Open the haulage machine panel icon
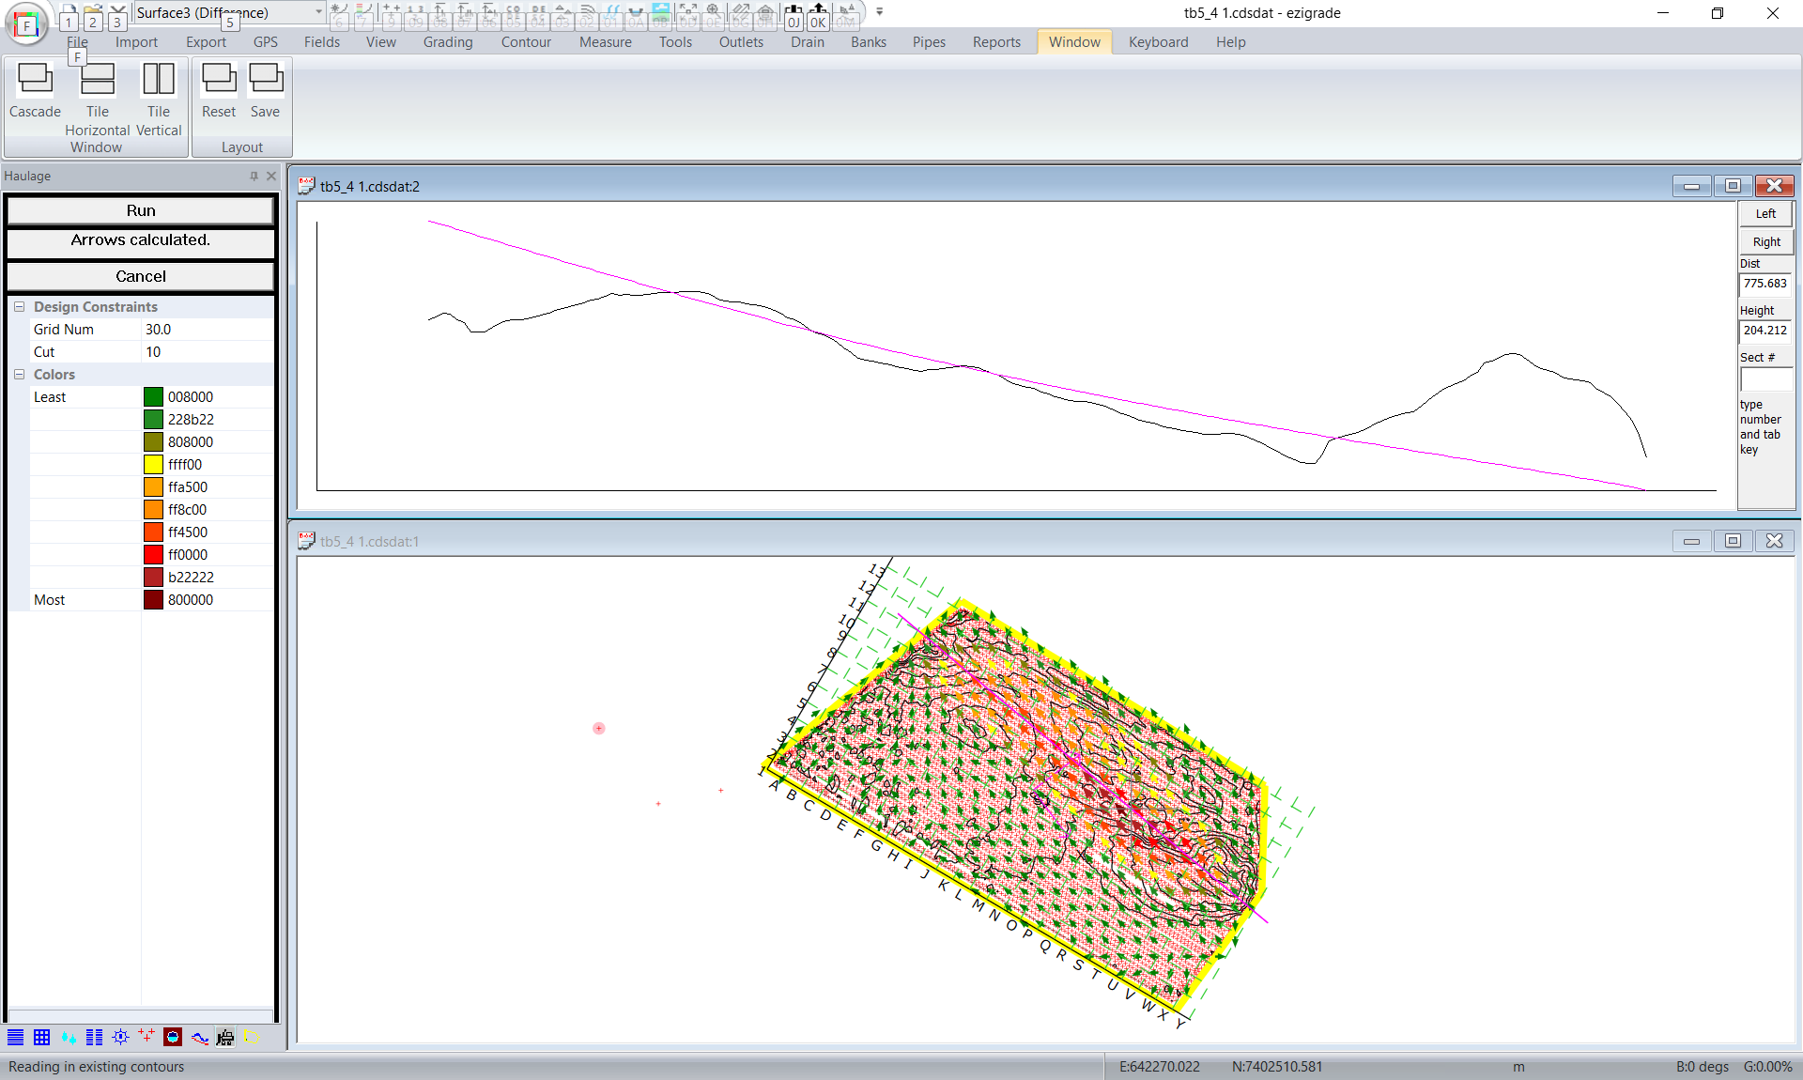Screen dimensions: 1803x1080 pyautogui.click(x=225, y=1037)
